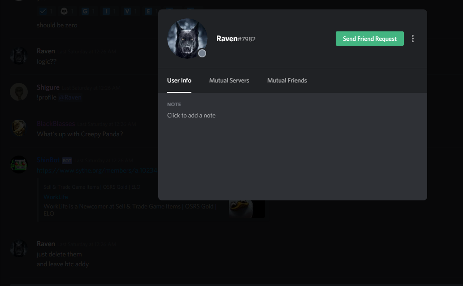Screen dimensions: 463x286
Task: Click the BlackBlasses username in chat
Action: 56,124
